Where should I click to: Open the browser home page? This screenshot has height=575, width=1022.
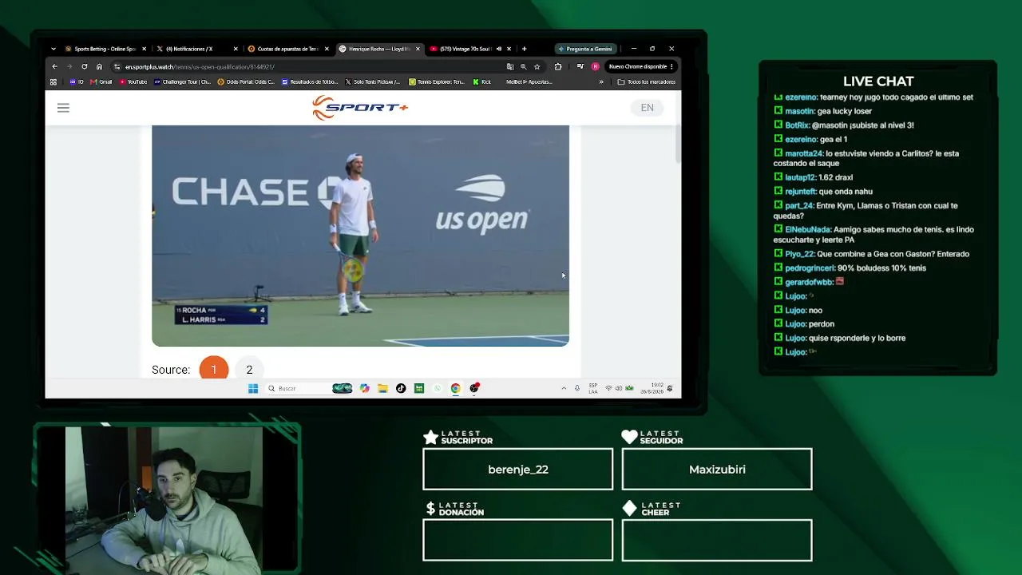(99, 66)
